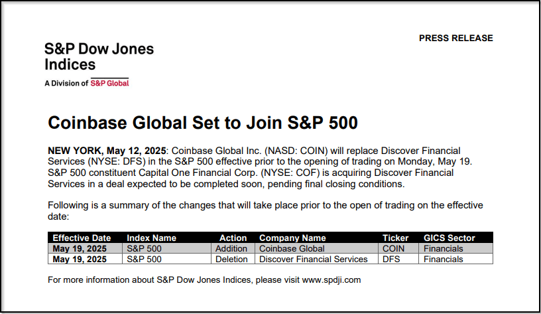Click the A Division of text
The image size is (541, 314).
point(66,84)
